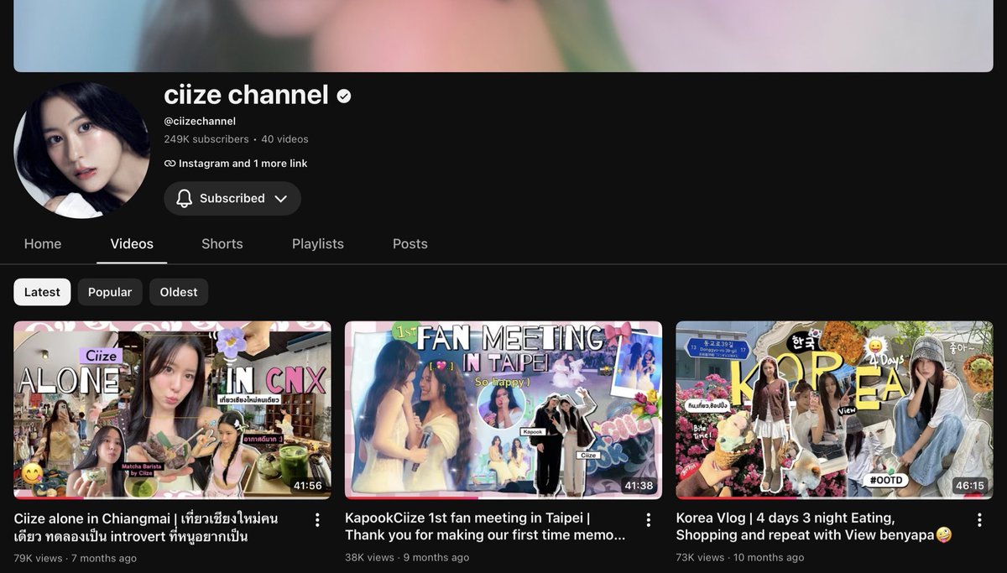
Task: Open more options for Taipei fan meeting video
Action: click(648, 520)
